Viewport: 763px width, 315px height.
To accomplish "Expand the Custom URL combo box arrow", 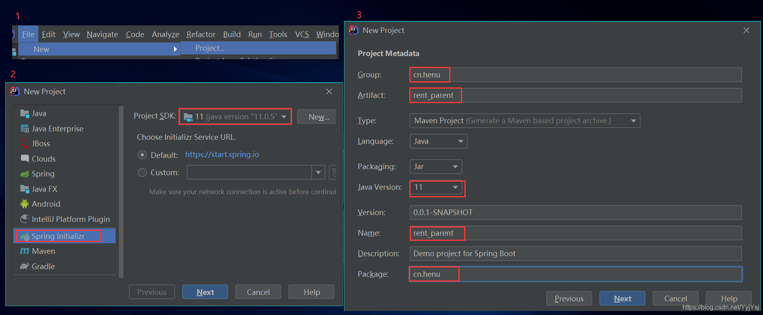I will (x=318, y=172).
